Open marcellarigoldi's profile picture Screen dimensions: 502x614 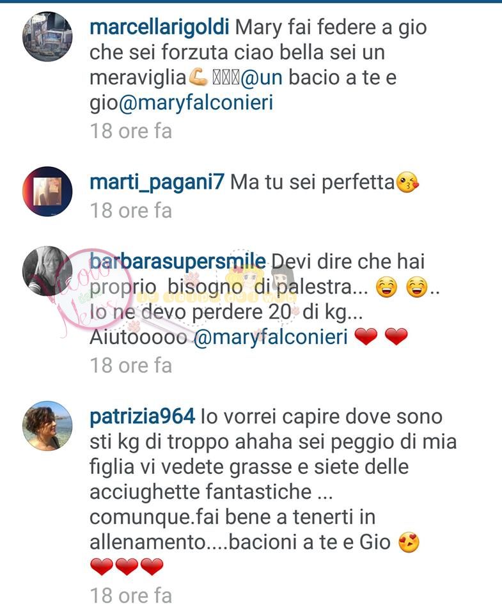click(47, 36)
